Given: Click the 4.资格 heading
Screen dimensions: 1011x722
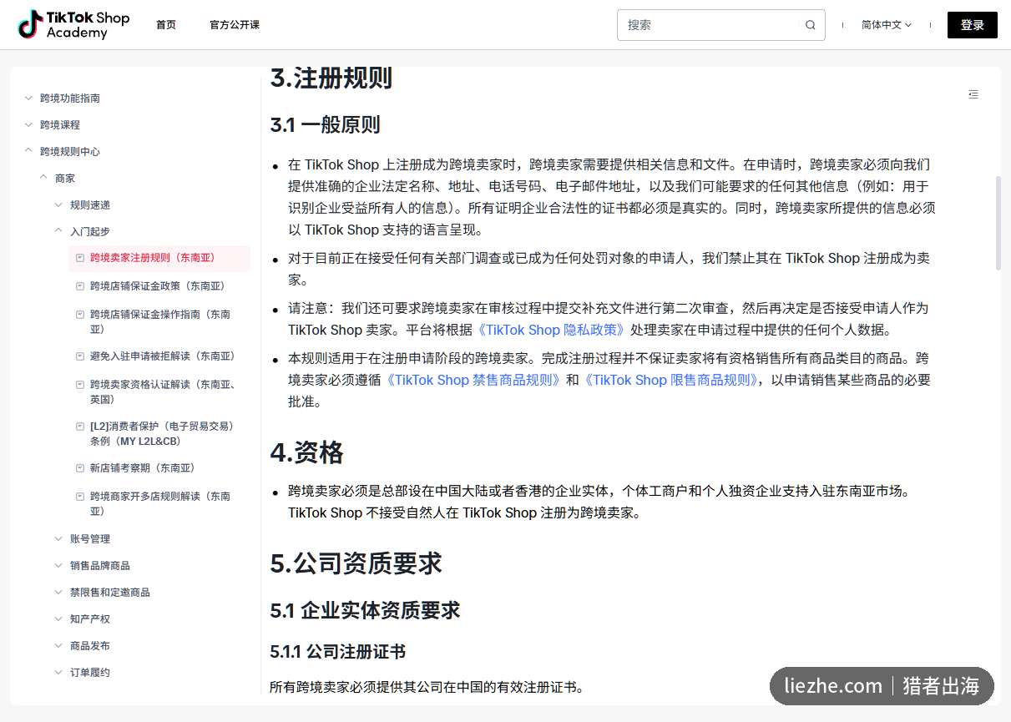Looking at the screenshot, I should point(306,452).
